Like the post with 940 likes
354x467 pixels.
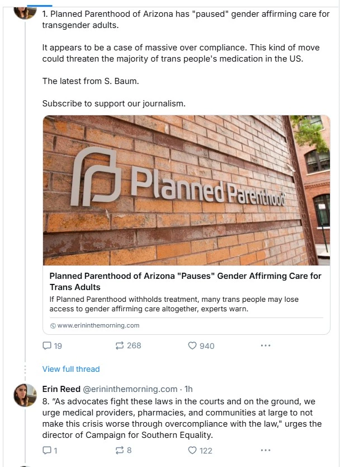point(193,345)
